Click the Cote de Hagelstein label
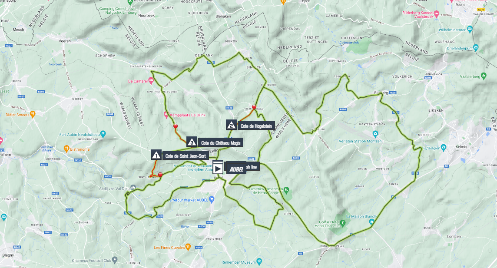The width and height of the screenshot is (497, 268). point(256,126)
